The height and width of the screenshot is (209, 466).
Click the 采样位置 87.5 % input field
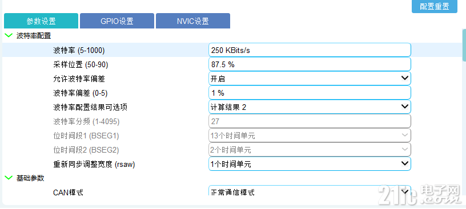tap(310, 64)
